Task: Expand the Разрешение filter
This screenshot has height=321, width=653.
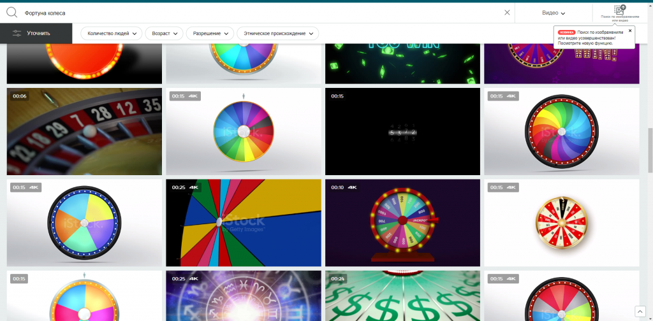Action: point(210,33)
